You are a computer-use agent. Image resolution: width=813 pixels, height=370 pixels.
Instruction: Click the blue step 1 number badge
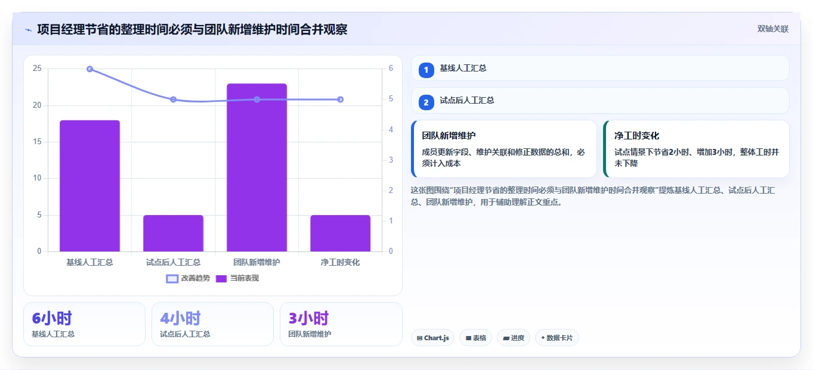pos(426,70)
